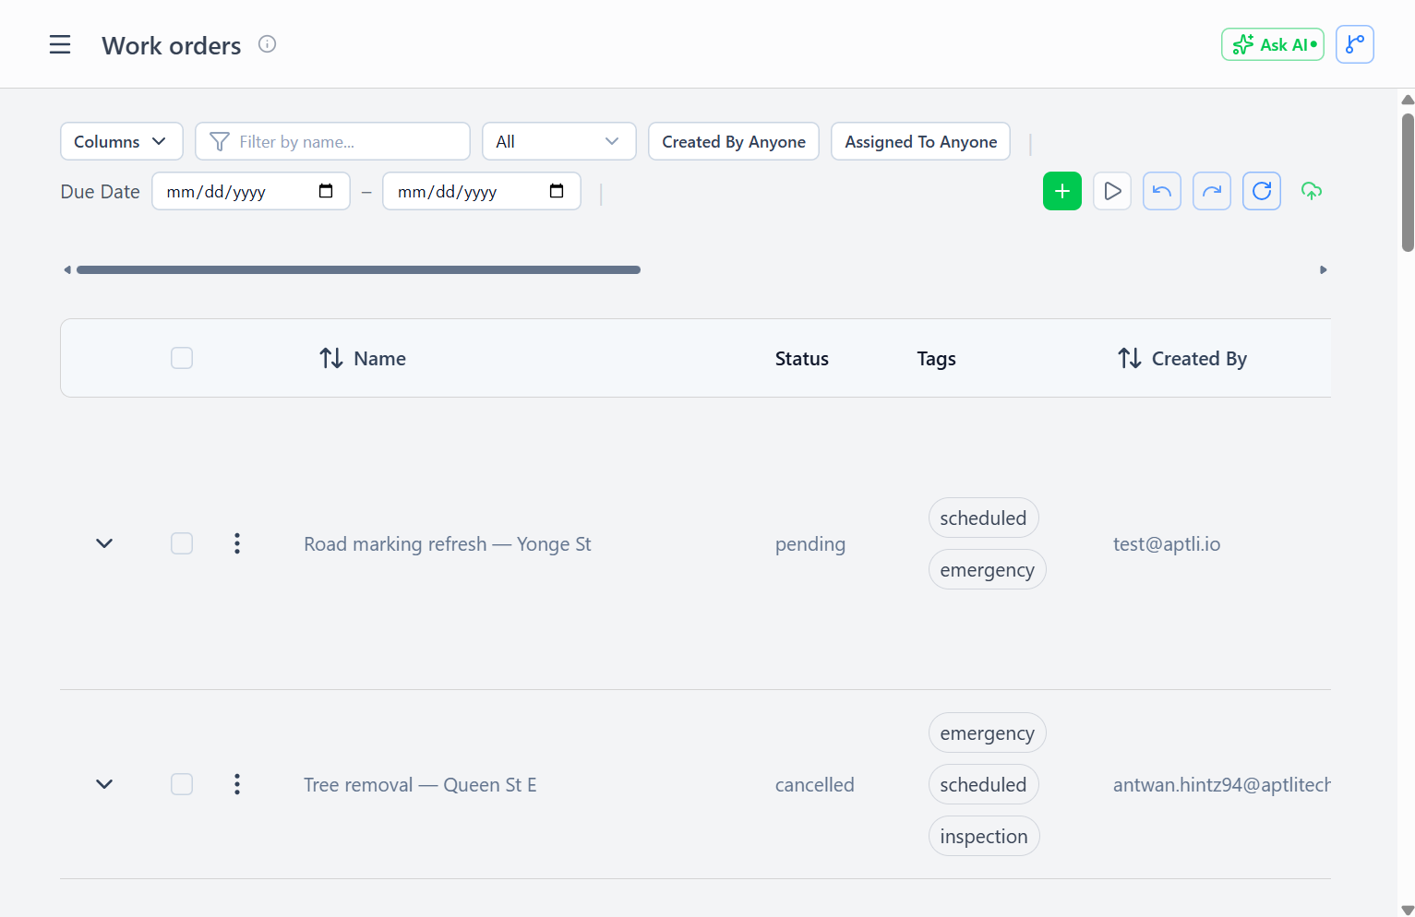Open calendar picker of end date field
This screenshot has width=1415, height=917.
point(557,191)
